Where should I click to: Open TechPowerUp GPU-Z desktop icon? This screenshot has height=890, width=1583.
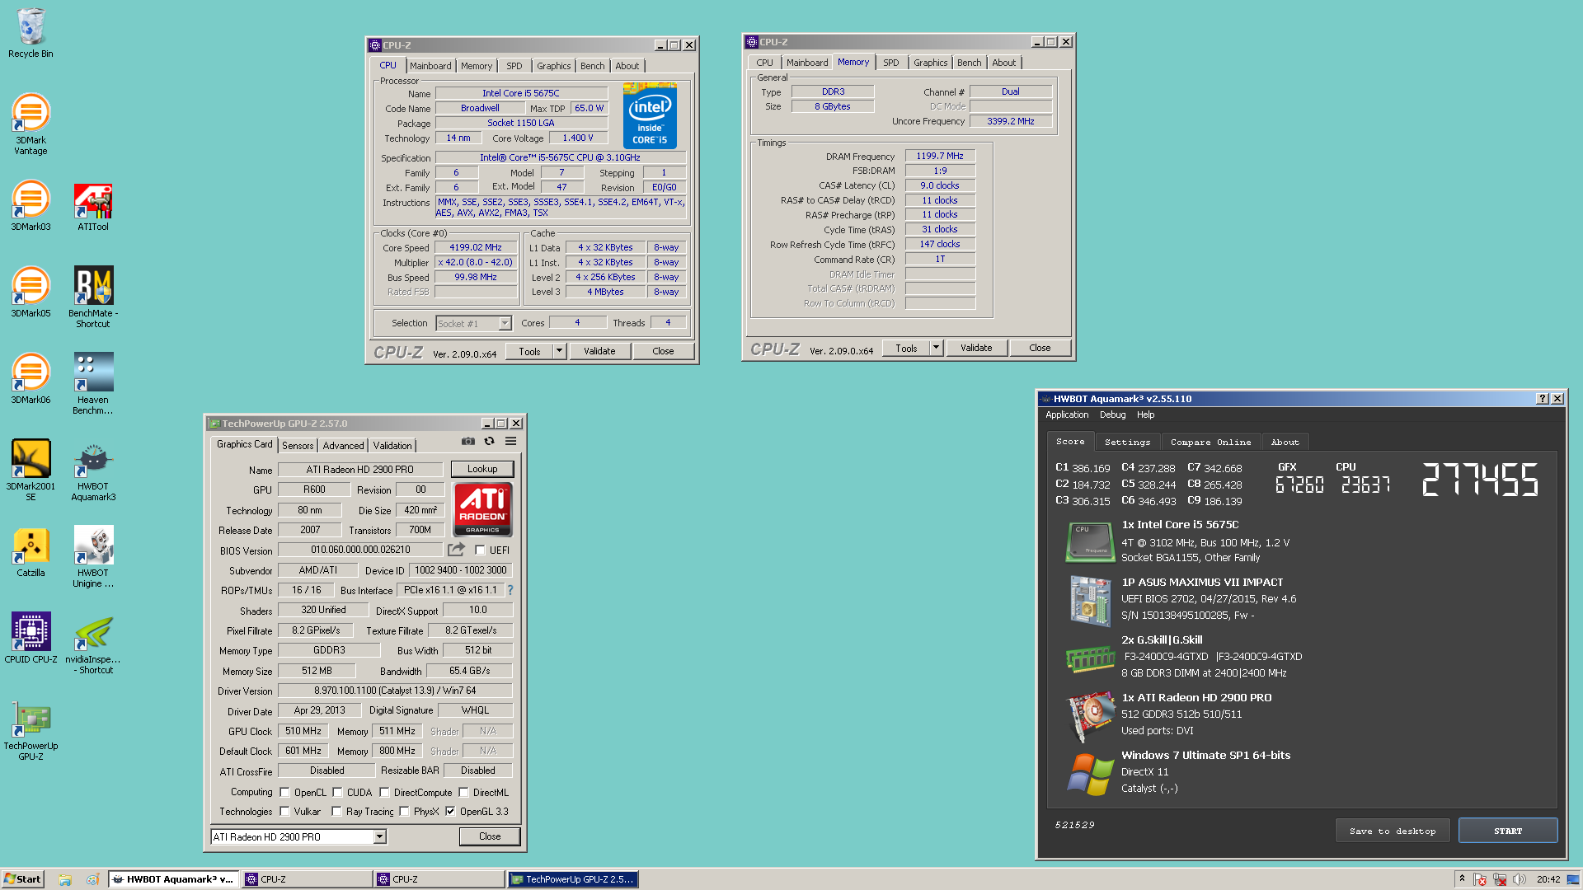point(31,729)
